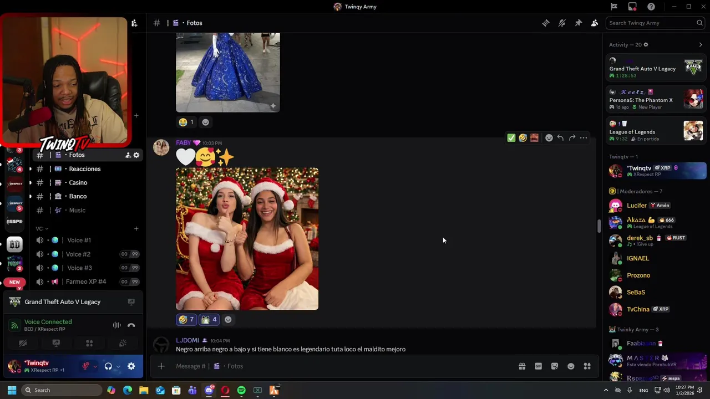Open Fotos channel settings gear
Image resolution: width=710 pixels, height=399 pixels.
click(x=136, y=155)
